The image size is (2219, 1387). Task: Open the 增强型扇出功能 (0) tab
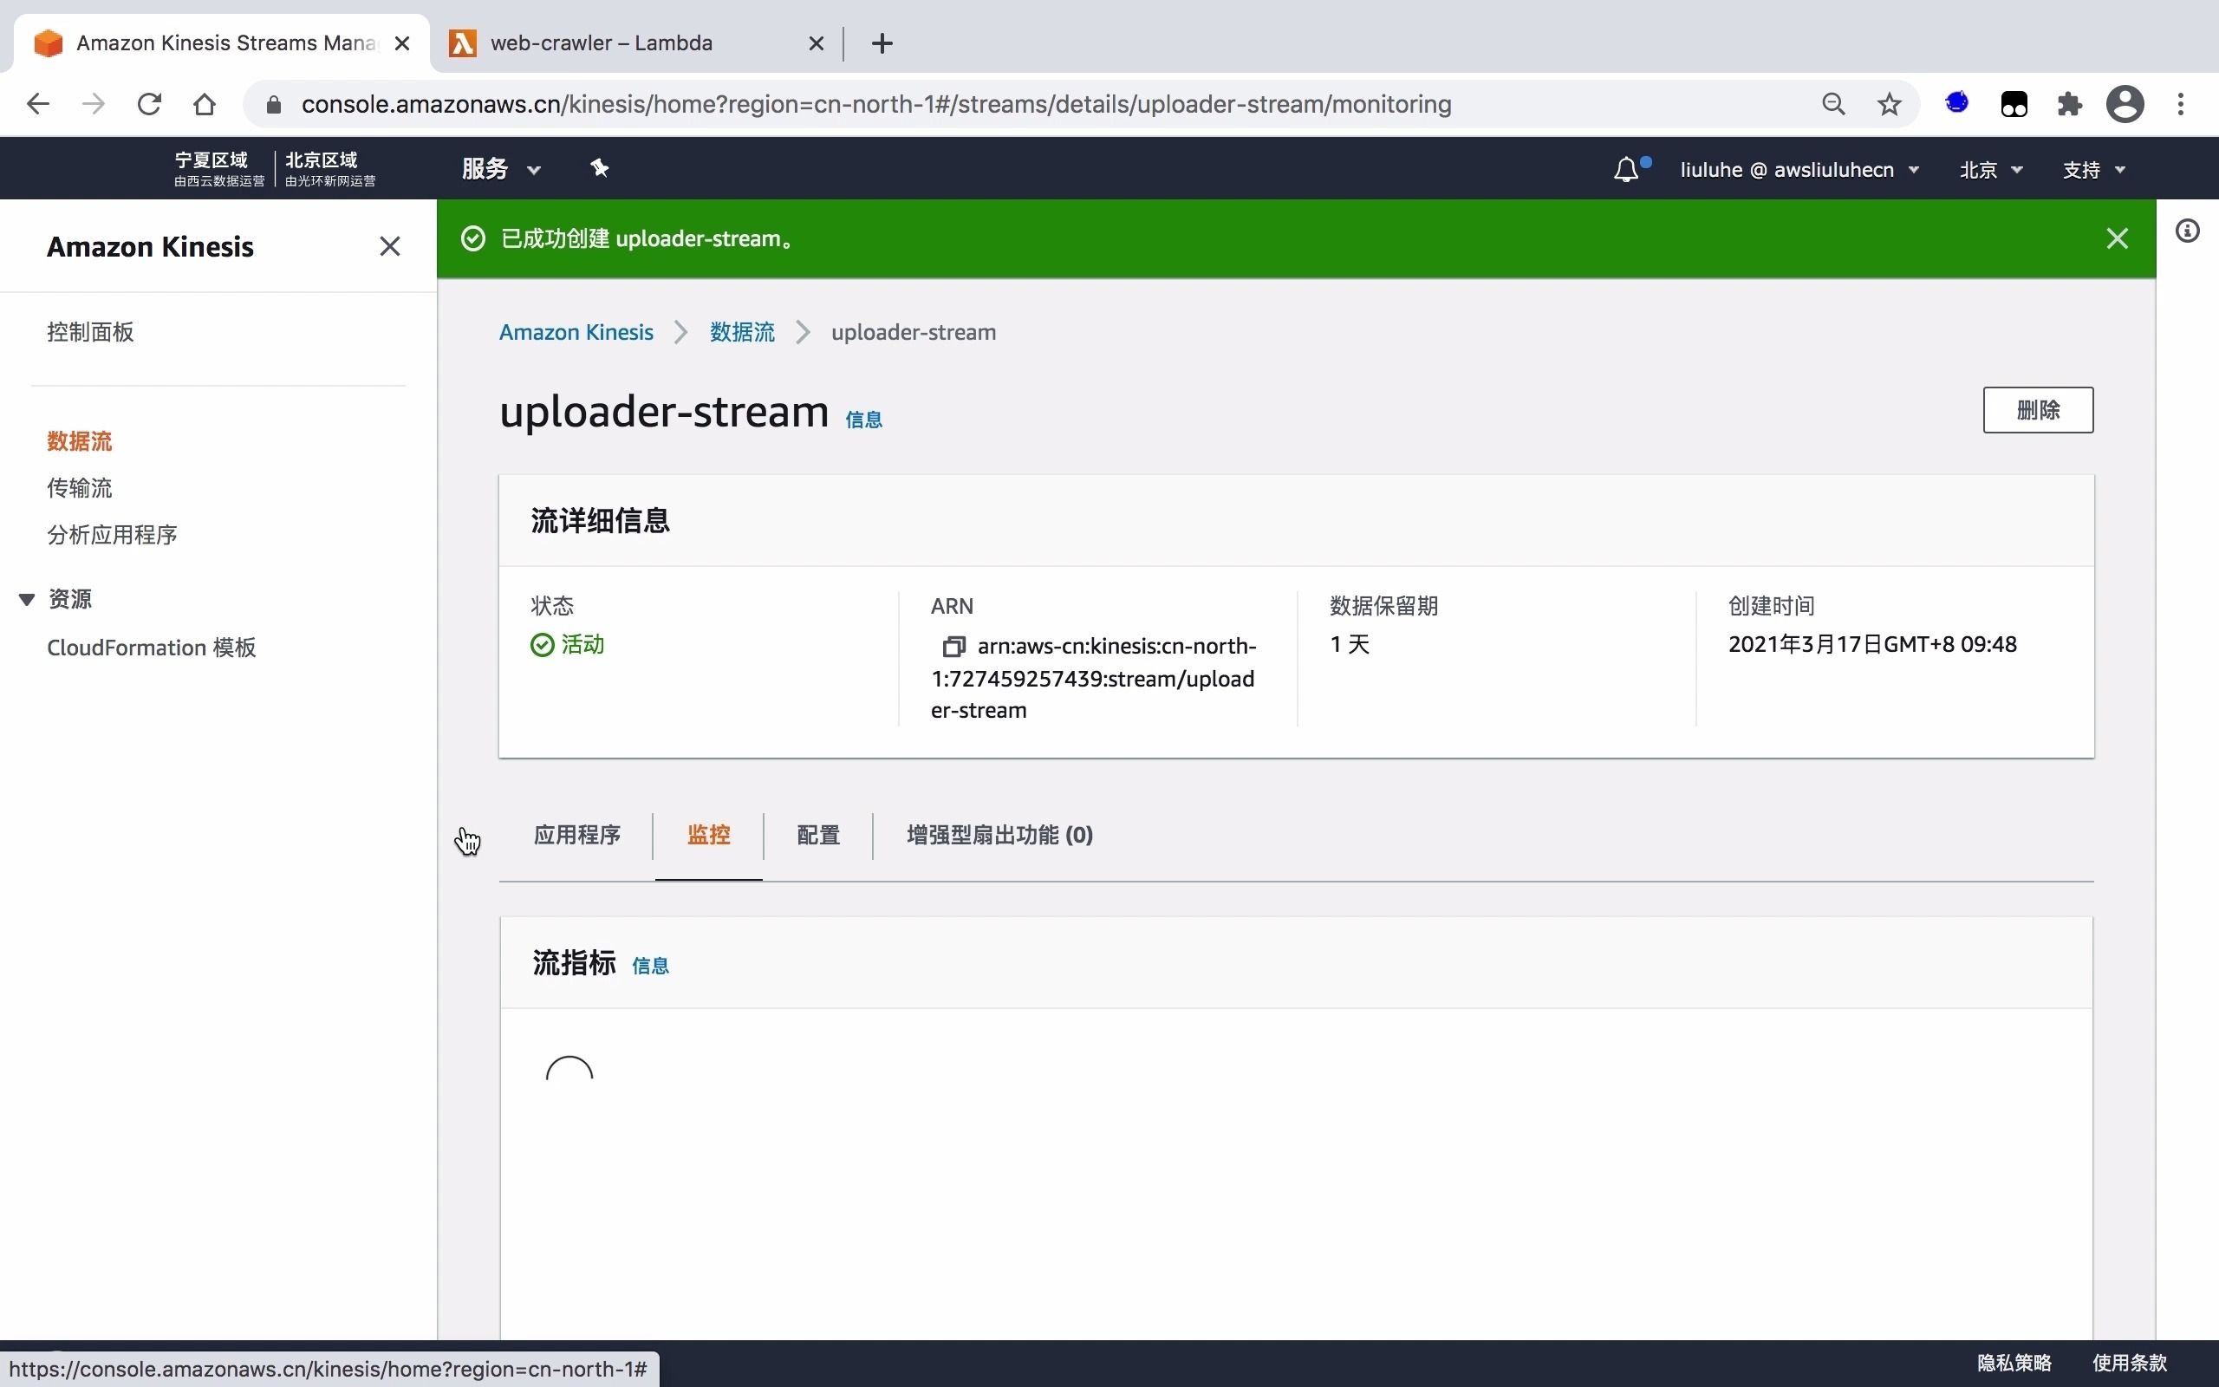[x=999, y=835]
